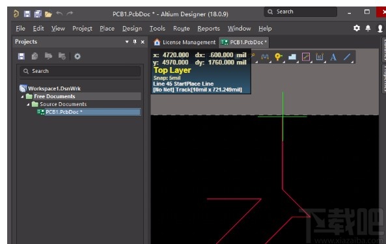Screen dimensions: 386x244
Task: Open a document using the folder icon
Action: click(48, 14)
